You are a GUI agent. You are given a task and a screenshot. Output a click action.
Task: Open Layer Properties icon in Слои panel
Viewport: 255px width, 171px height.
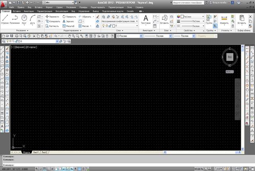click(103, 17)
